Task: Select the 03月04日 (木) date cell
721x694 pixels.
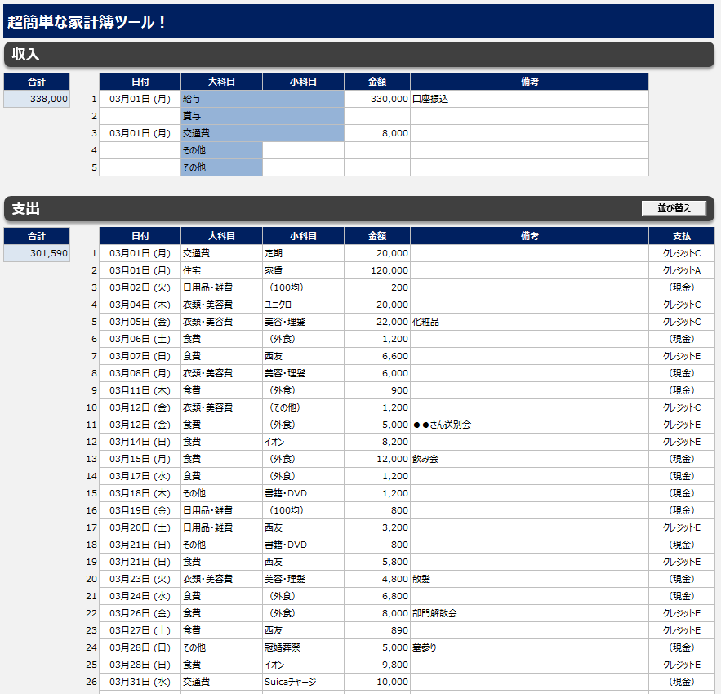Action: click(140, 305)
